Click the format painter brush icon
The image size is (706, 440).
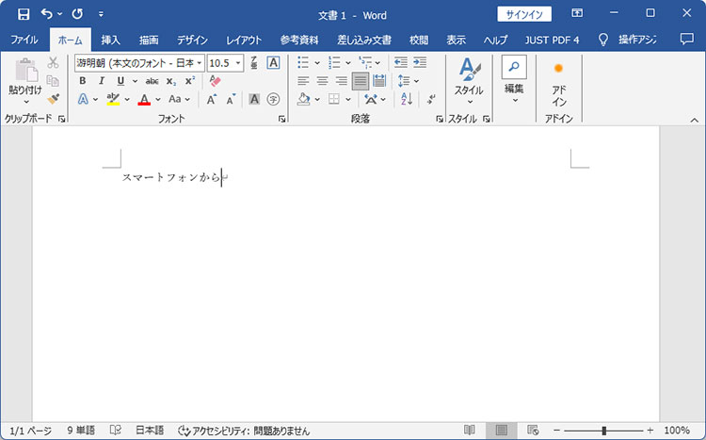(54, 99)
